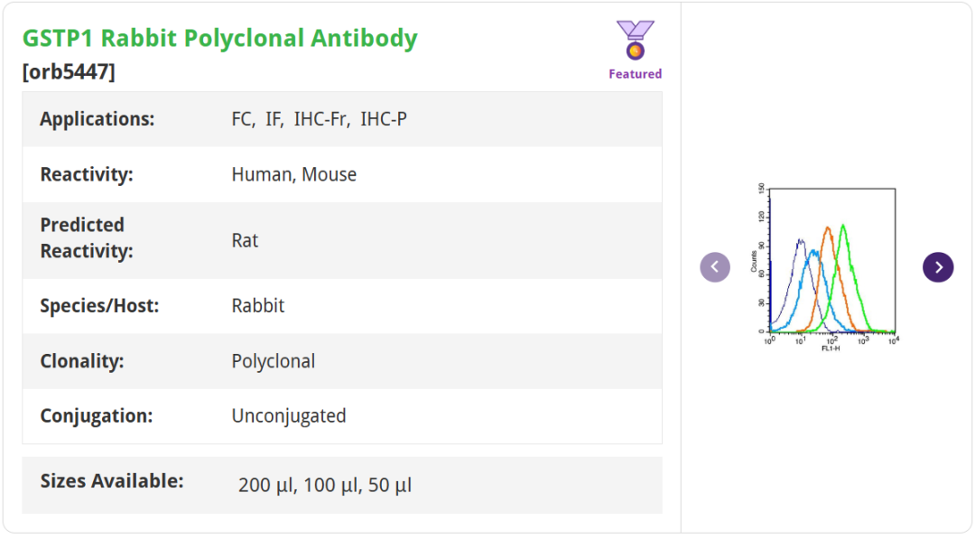Screen dimensions: 975x539
Task: Click the Predicted Reactivity label
Action: click(x=87, y=238)
